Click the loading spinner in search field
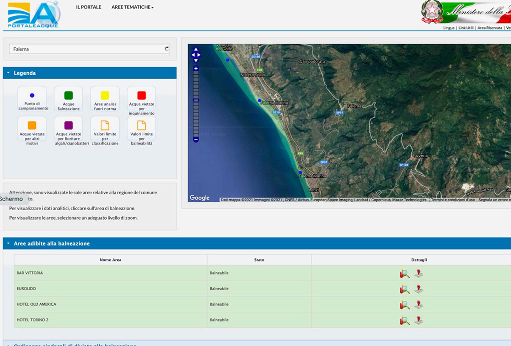 pos(167,49)
